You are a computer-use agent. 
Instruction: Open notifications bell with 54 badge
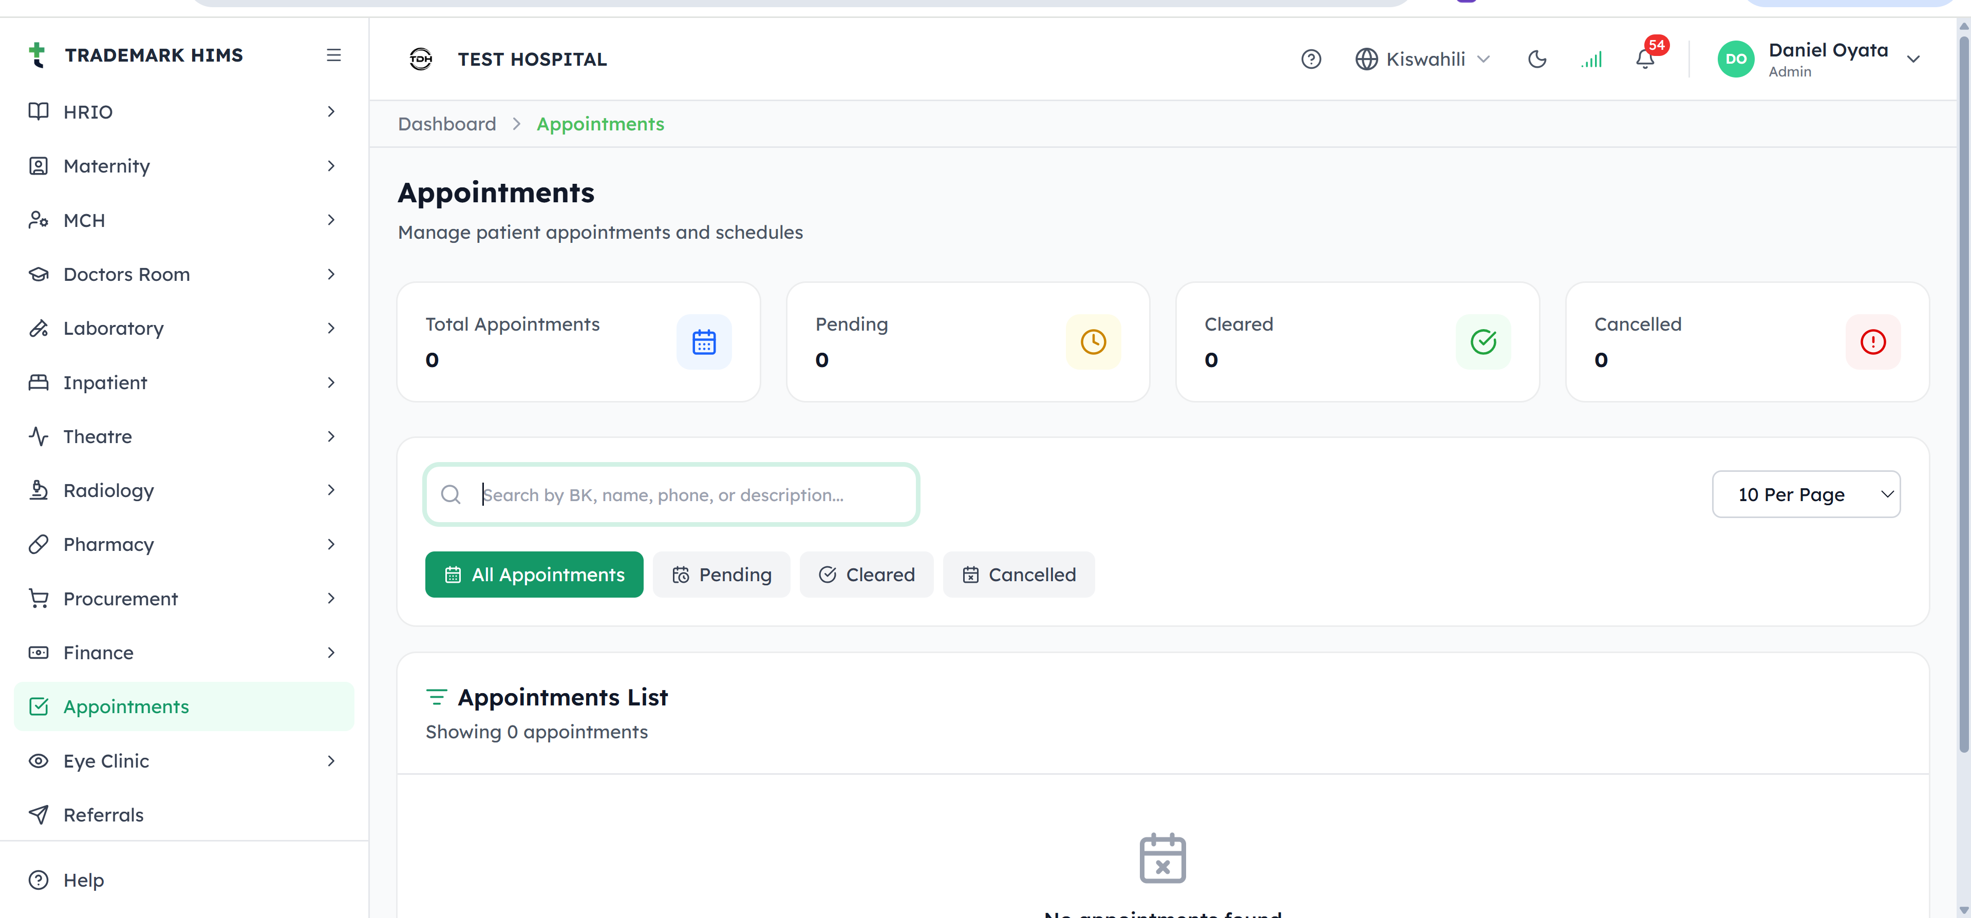pyautogui.click(x=1646, y=59)
